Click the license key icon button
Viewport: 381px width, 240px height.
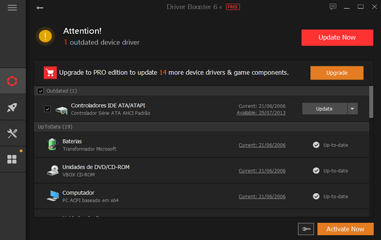click(306, 229)
